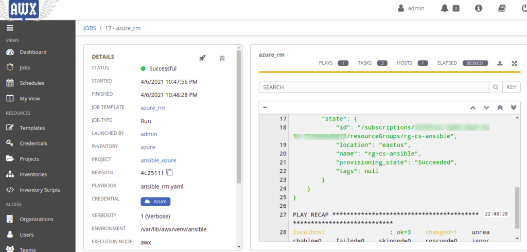This screenshot has height=252, width=527.
Task: Click the Users person icon
Action: [x=10, y=234]
